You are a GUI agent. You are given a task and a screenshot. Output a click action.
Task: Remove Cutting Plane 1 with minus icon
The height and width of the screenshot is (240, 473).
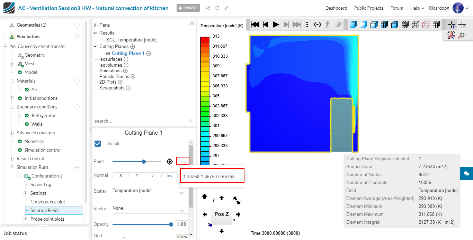click(149, 54)
